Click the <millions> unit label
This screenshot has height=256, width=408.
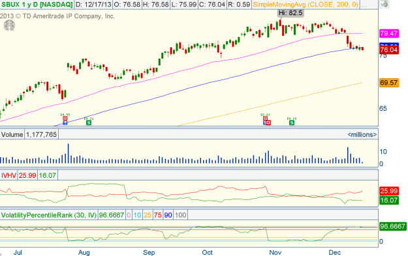pos(362,134)
